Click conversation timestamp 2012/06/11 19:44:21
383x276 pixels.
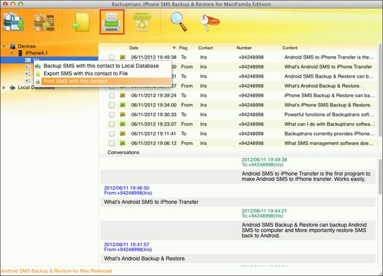[264, 211]
